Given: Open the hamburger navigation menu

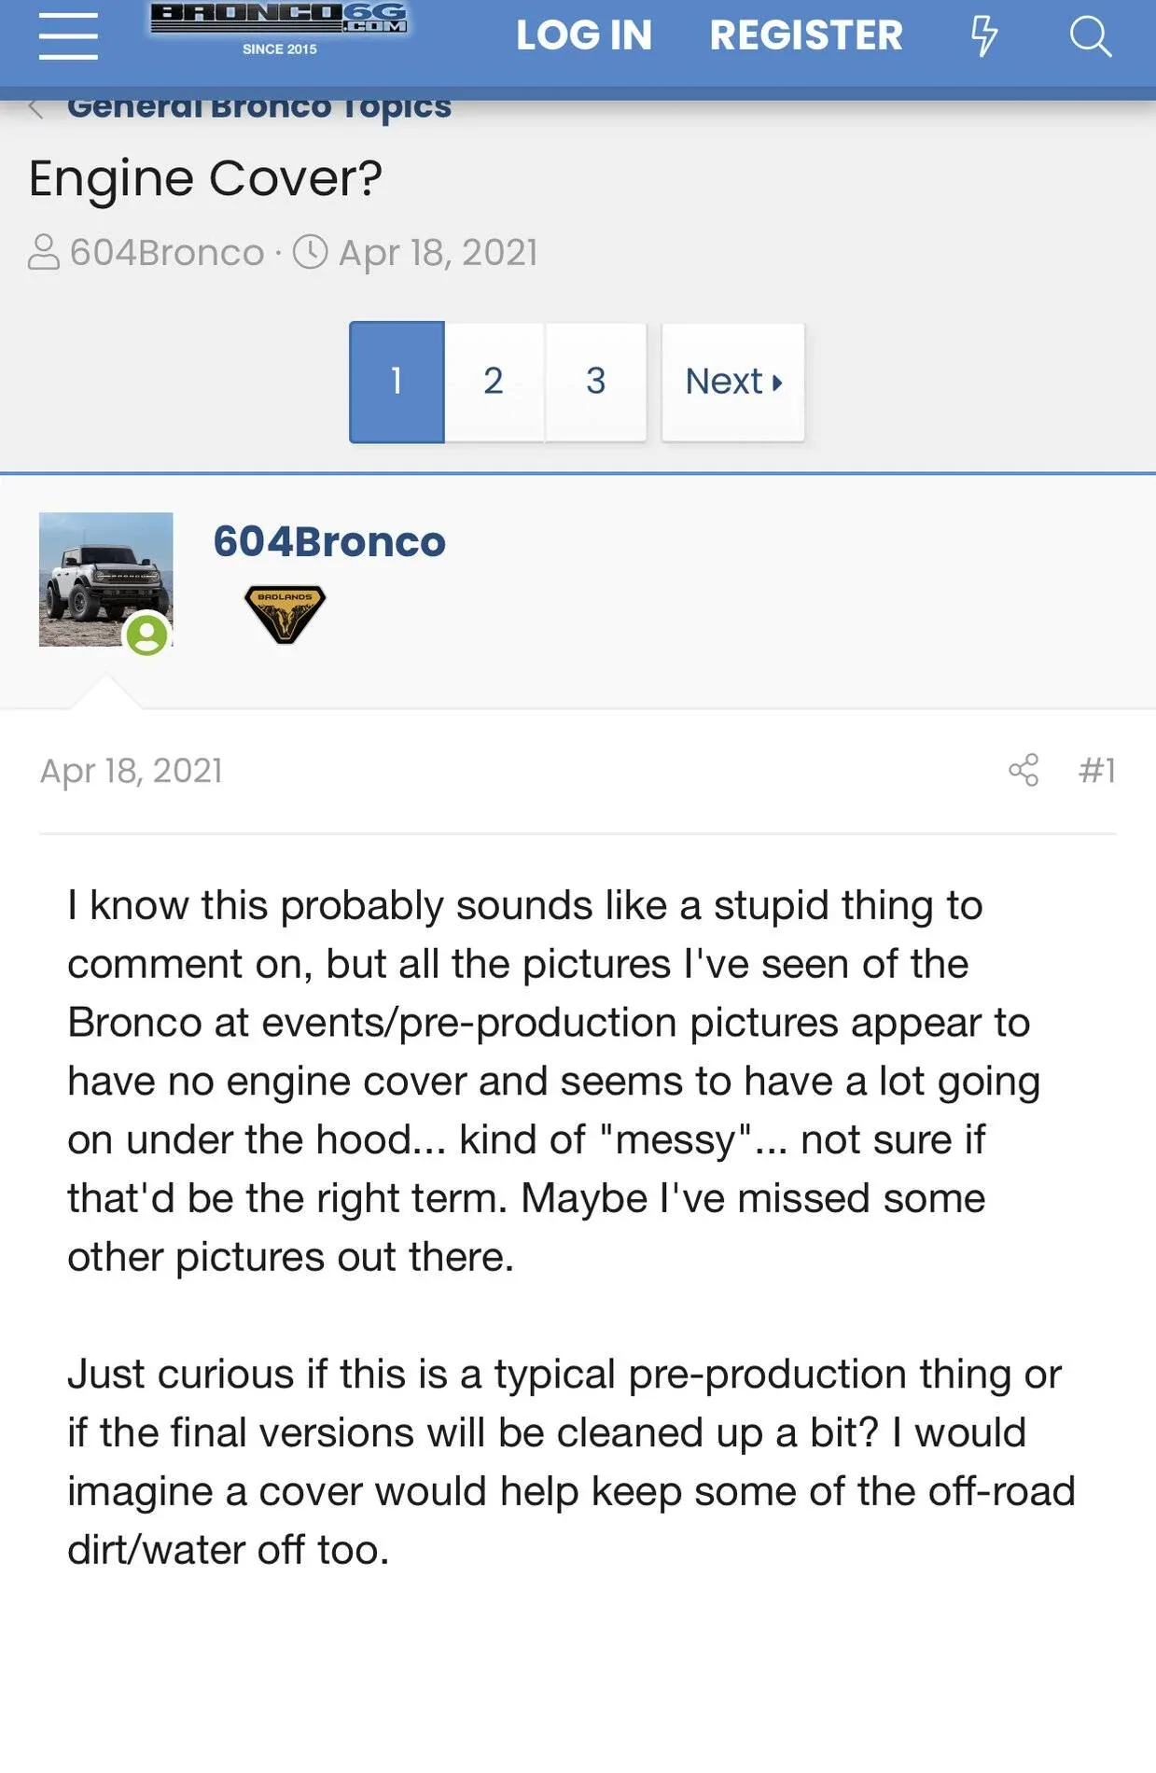Looking at the screenshot, I should pos(68,36).
